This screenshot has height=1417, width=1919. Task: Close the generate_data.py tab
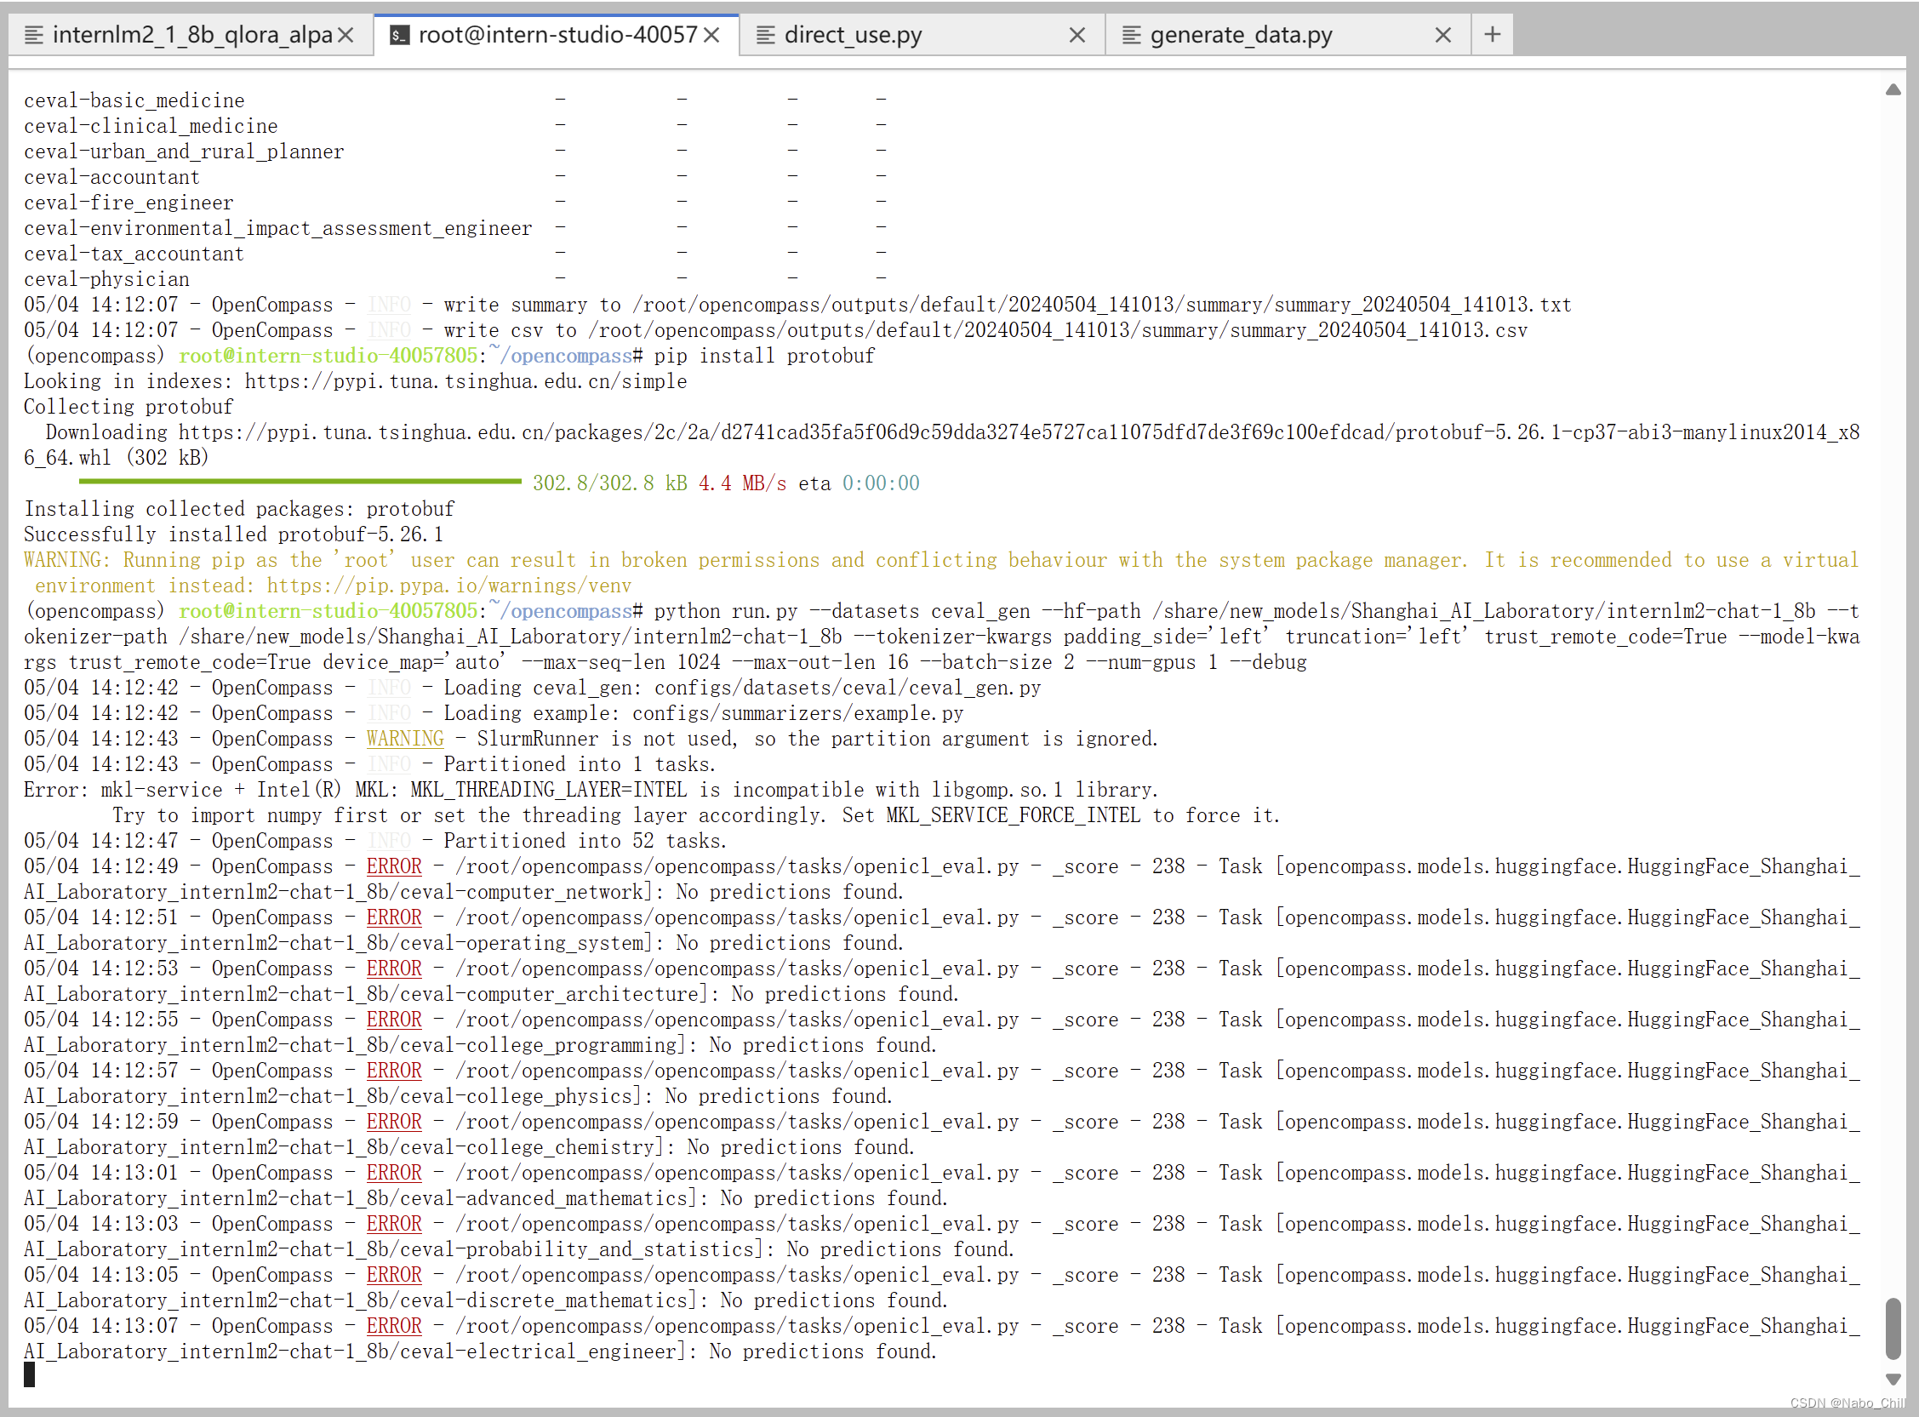click(x=1443, y=35)
